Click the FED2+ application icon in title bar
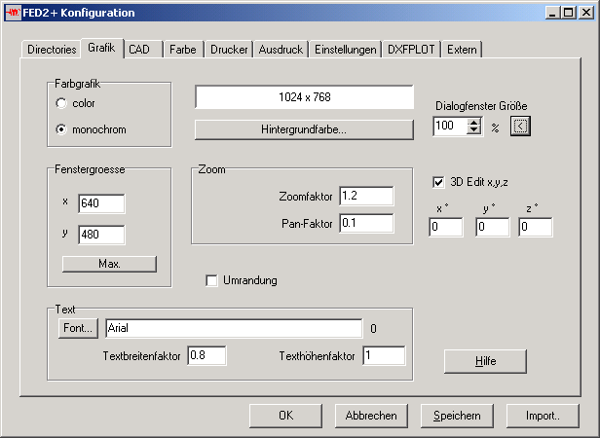The height and width of the screenshot is (438, 600). (x=13, y=13)
